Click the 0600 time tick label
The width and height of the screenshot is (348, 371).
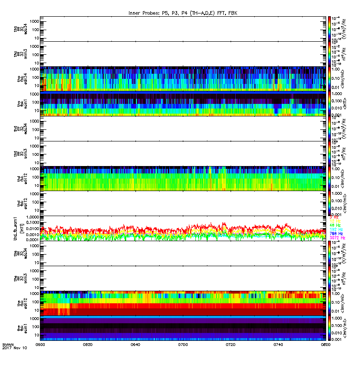(40, 345)
